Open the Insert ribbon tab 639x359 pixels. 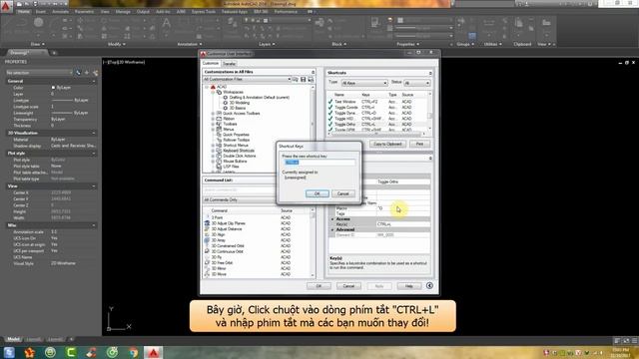tap(41, 12)
